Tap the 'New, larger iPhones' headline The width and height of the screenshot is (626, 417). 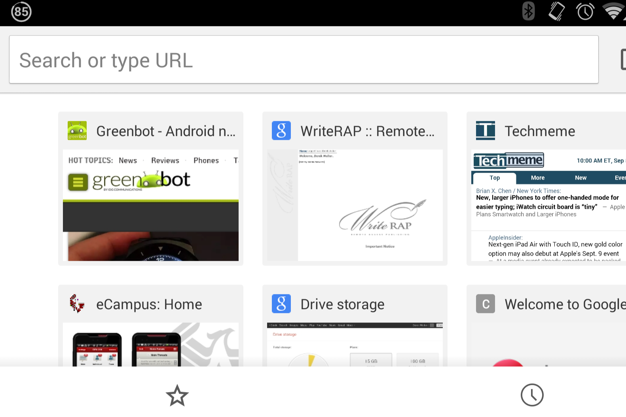point(547,202)
